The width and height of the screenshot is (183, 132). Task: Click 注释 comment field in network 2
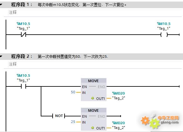tap(93, 64)
